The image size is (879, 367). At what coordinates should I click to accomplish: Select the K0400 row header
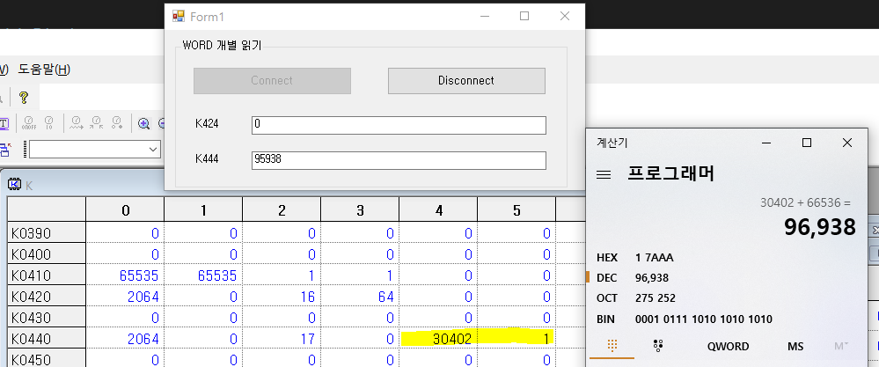[x=47, y=254]
